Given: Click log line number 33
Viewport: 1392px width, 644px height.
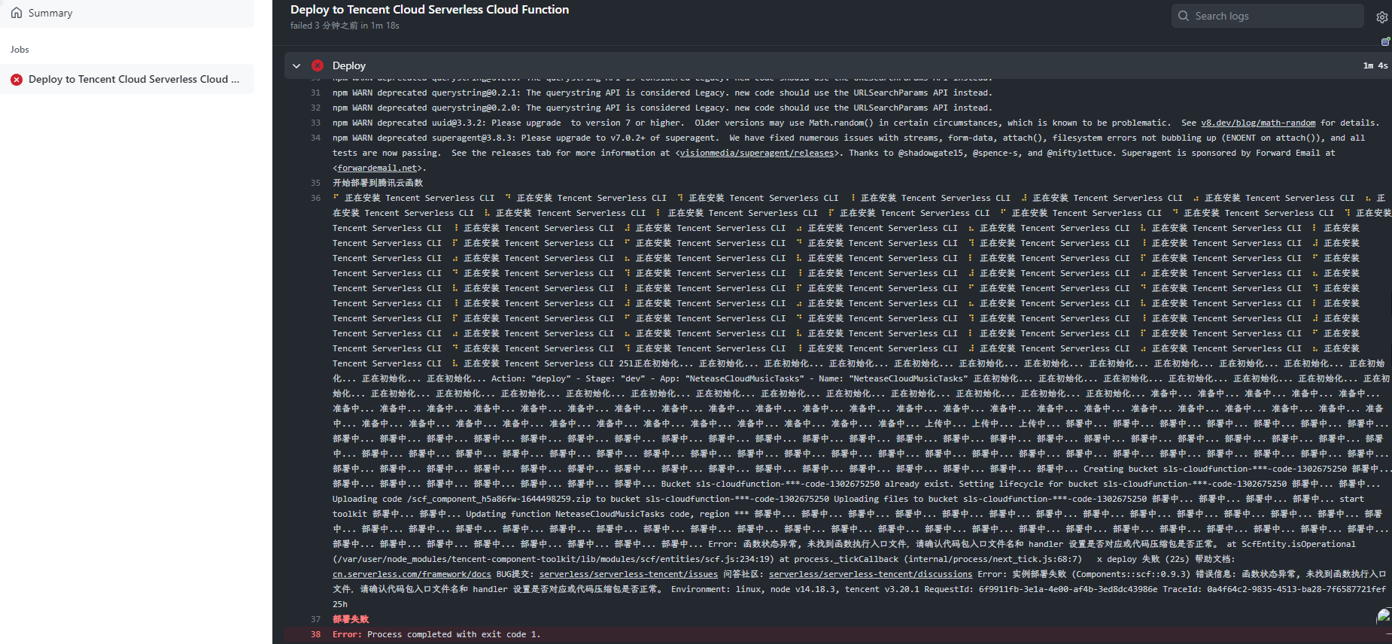Looking at the screenshot, I should (x=315, y=123).
